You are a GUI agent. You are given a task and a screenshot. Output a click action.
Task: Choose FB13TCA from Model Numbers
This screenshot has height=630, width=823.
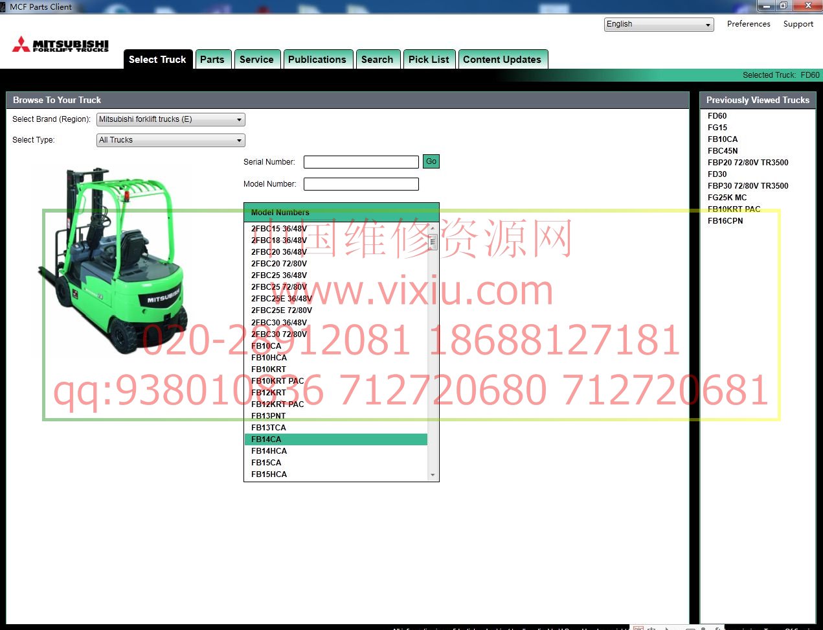click(x=268, y=428)
